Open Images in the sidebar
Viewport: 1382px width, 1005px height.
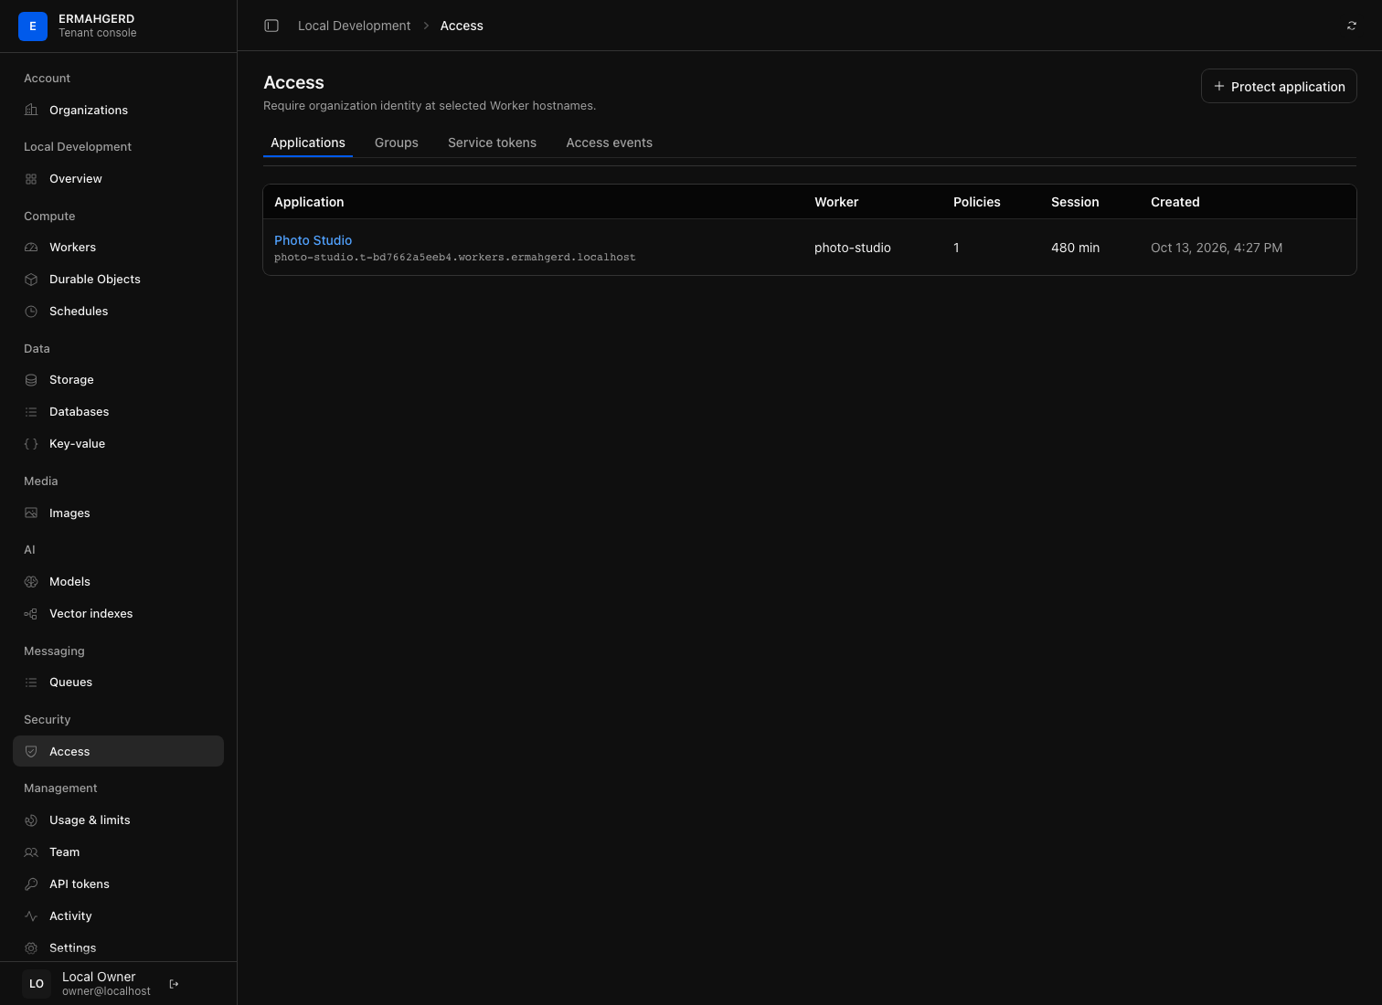click(x=118, y=513)
